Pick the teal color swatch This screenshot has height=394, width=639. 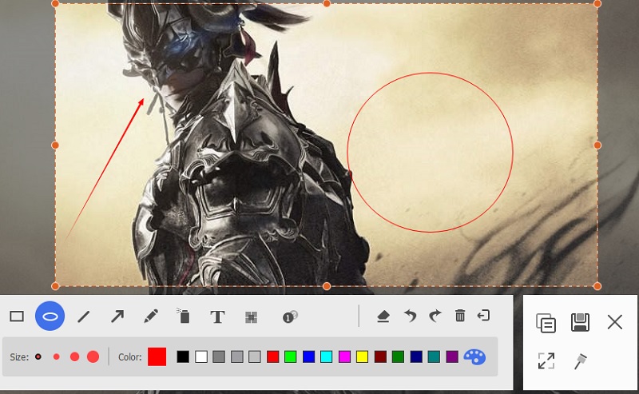coord(434,357)
